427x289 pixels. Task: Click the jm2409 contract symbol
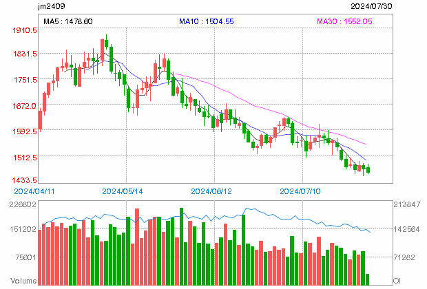(52, 6)
